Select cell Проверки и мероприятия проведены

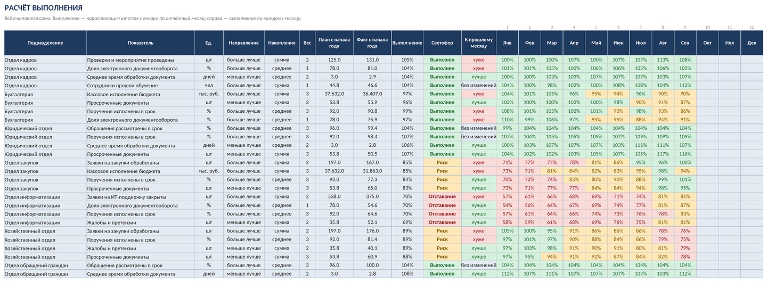point(141,60)
